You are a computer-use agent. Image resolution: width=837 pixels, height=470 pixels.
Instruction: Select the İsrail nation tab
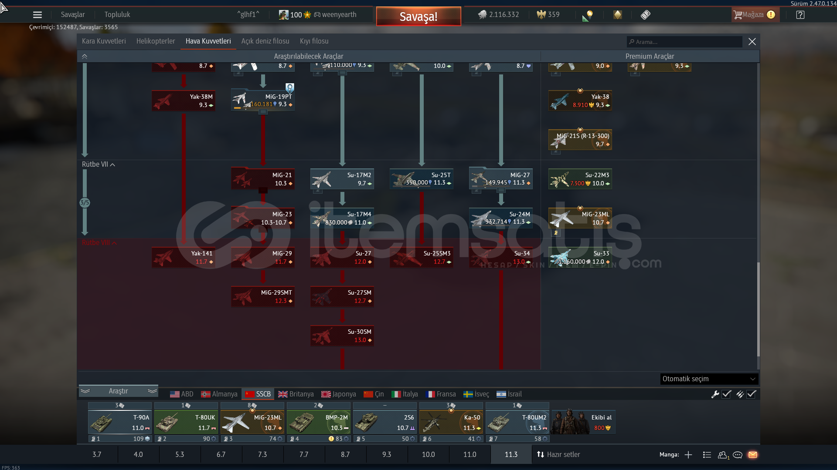[509, 394]
